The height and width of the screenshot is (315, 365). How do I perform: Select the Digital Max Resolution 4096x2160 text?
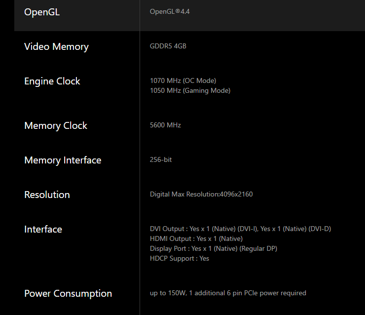tap(201, 195)
